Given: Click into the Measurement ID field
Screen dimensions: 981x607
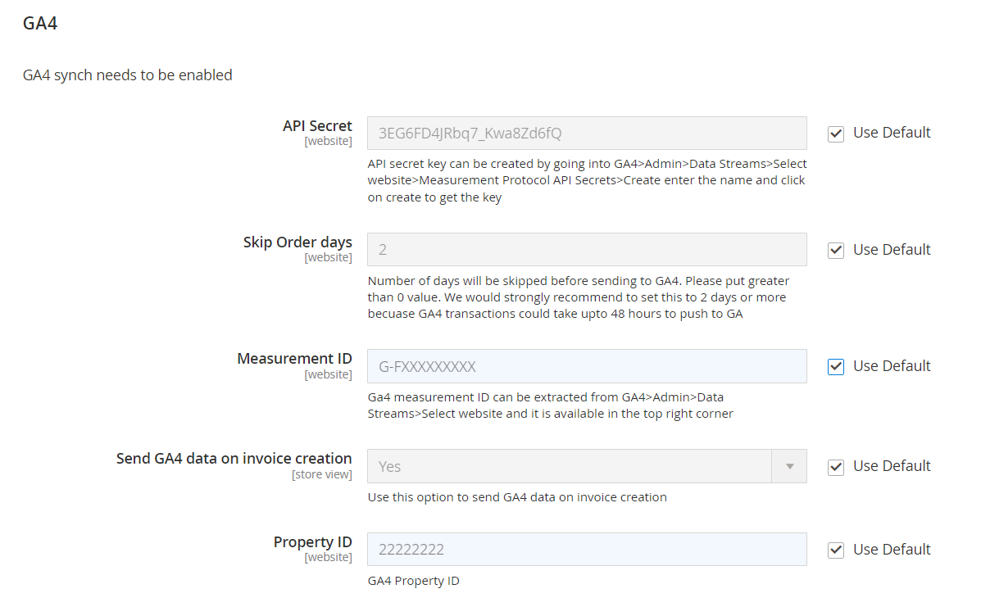Looking at the screenshot, I should point(586,366).
